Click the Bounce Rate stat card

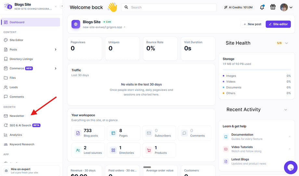pos(160,49)
